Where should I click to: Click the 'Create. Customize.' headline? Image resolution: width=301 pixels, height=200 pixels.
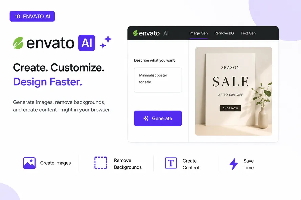pos(59,67)
